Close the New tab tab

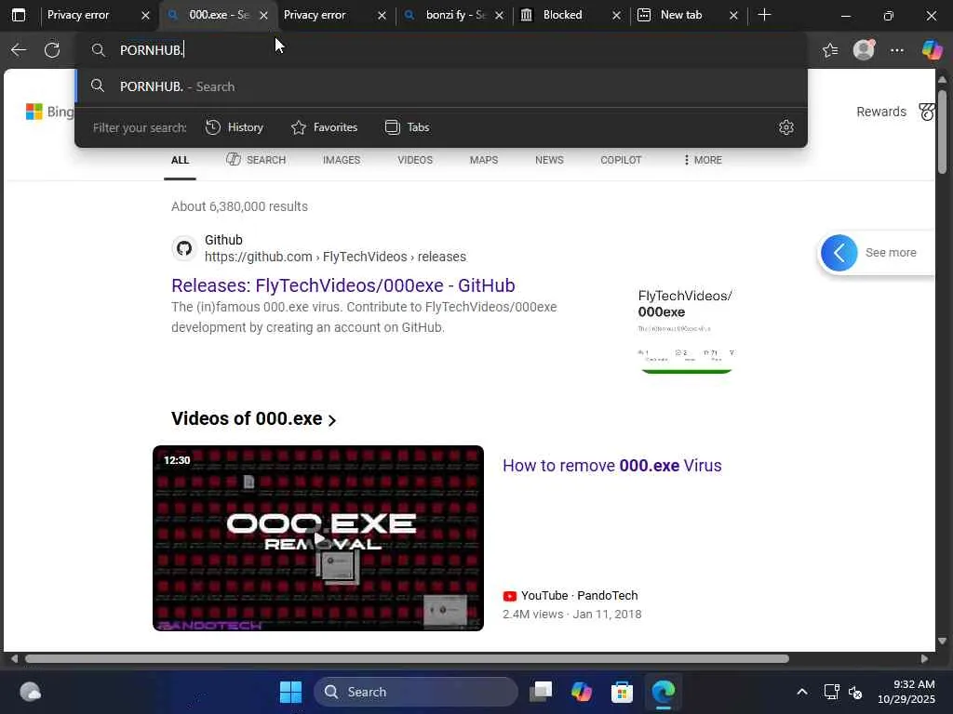(x=733, y=15)
